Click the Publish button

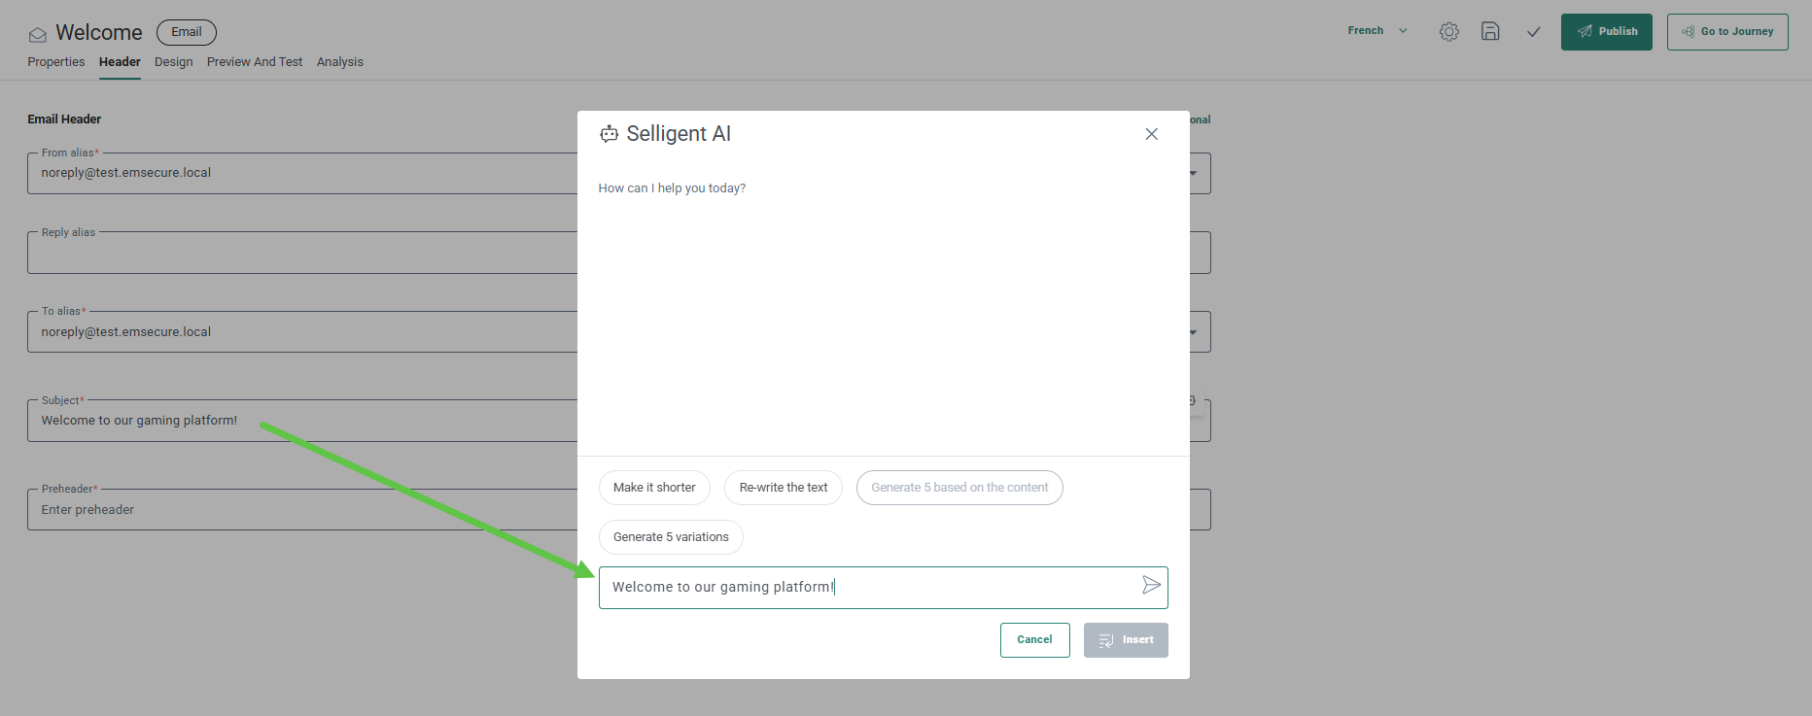tap(1606, 32)
